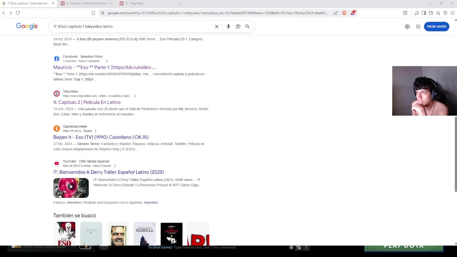Screen dimensions: 457x257
Task: Submit search with the magnifying glass icon
Action: 247,26
